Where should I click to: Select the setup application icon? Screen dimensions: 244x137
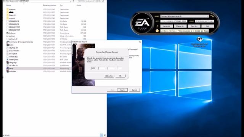(x=8, y=68)
